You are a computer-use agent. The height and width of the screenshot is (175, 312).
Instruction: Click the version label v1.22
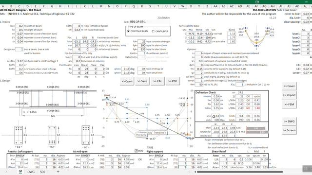(x=273, y=17)
